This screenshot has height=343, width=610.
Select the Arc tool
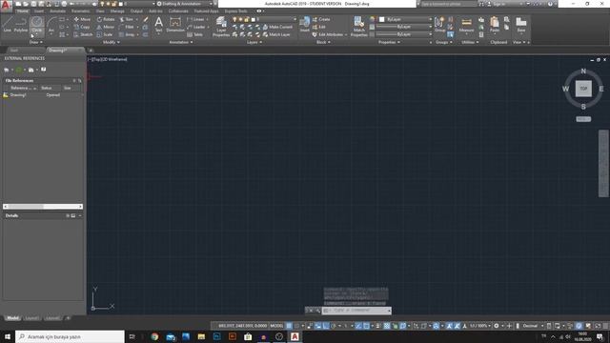click(x=51, y=24)
